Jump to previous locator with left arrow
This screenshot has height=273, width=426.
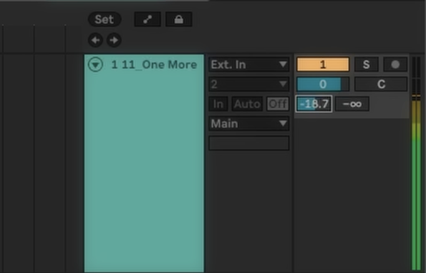point(95,40)
